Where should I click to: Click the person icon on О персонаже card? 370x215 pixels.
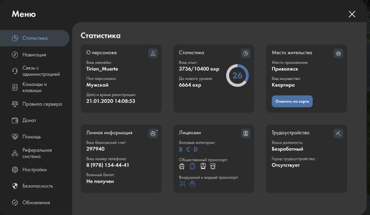[153, 53]
